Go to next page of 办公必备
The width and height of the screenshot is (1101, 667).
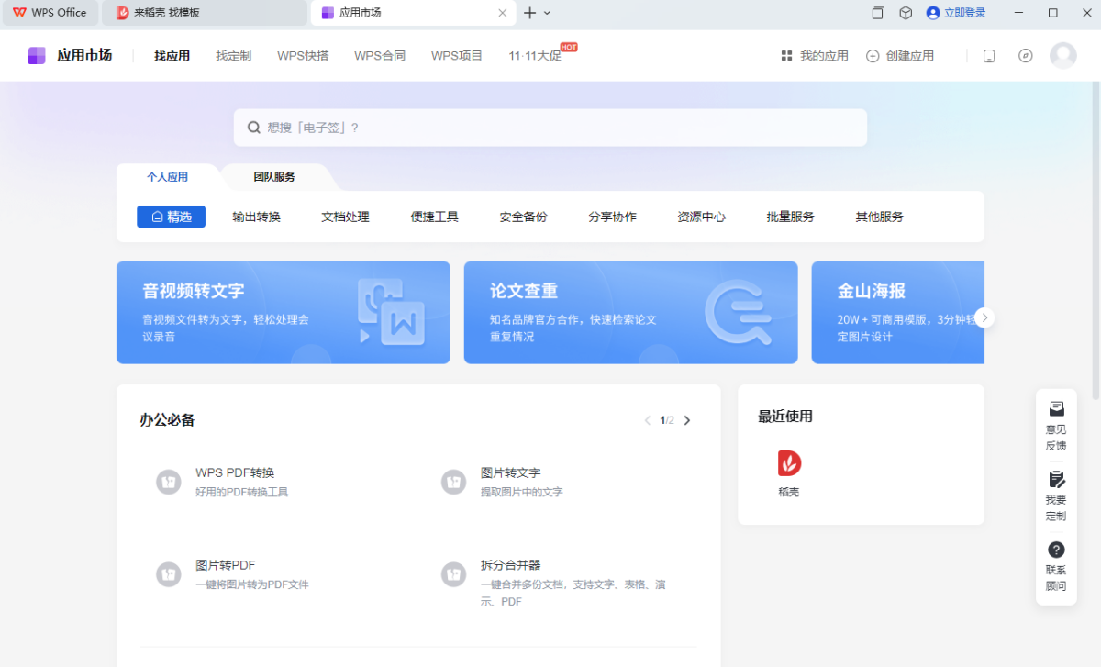[x=687, y=420]
